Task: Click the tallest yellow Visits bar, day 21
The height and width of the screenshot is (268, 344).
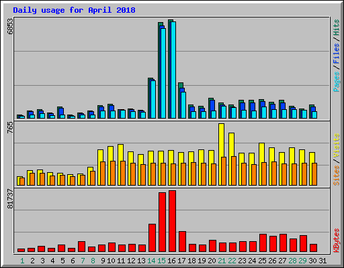Action: click(221, 154)
